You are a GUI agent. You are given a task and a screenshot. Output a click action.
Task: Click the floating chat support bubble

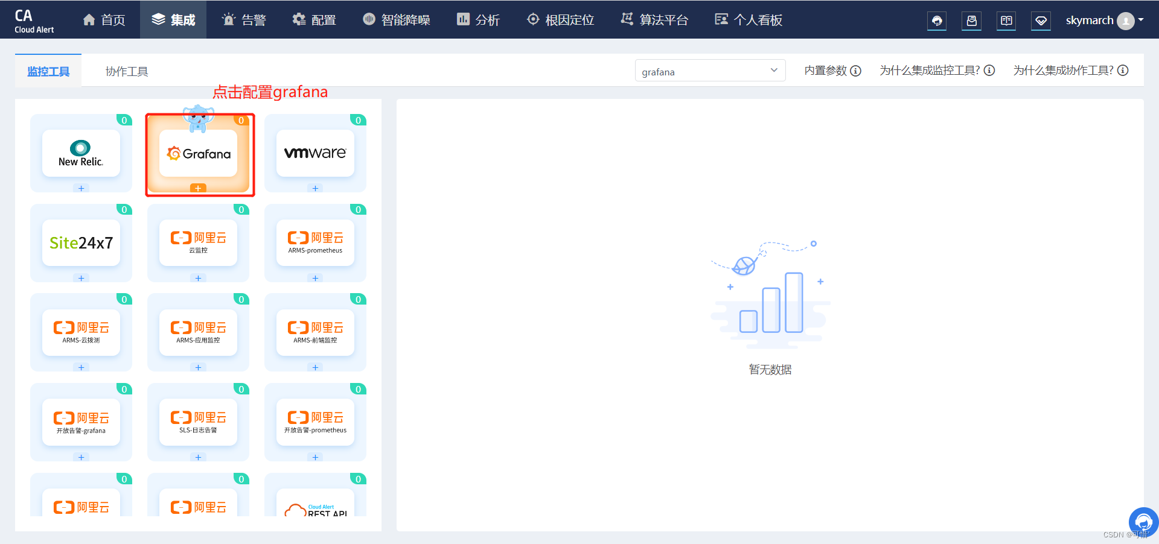(1143, 522)
